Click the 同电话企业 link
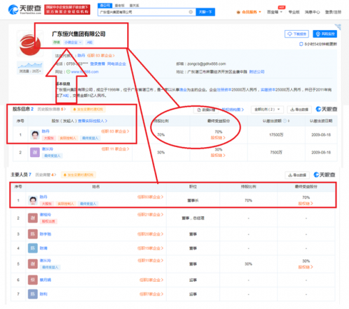Viewport: 349px width, 309px height. [x=117, y=63]
